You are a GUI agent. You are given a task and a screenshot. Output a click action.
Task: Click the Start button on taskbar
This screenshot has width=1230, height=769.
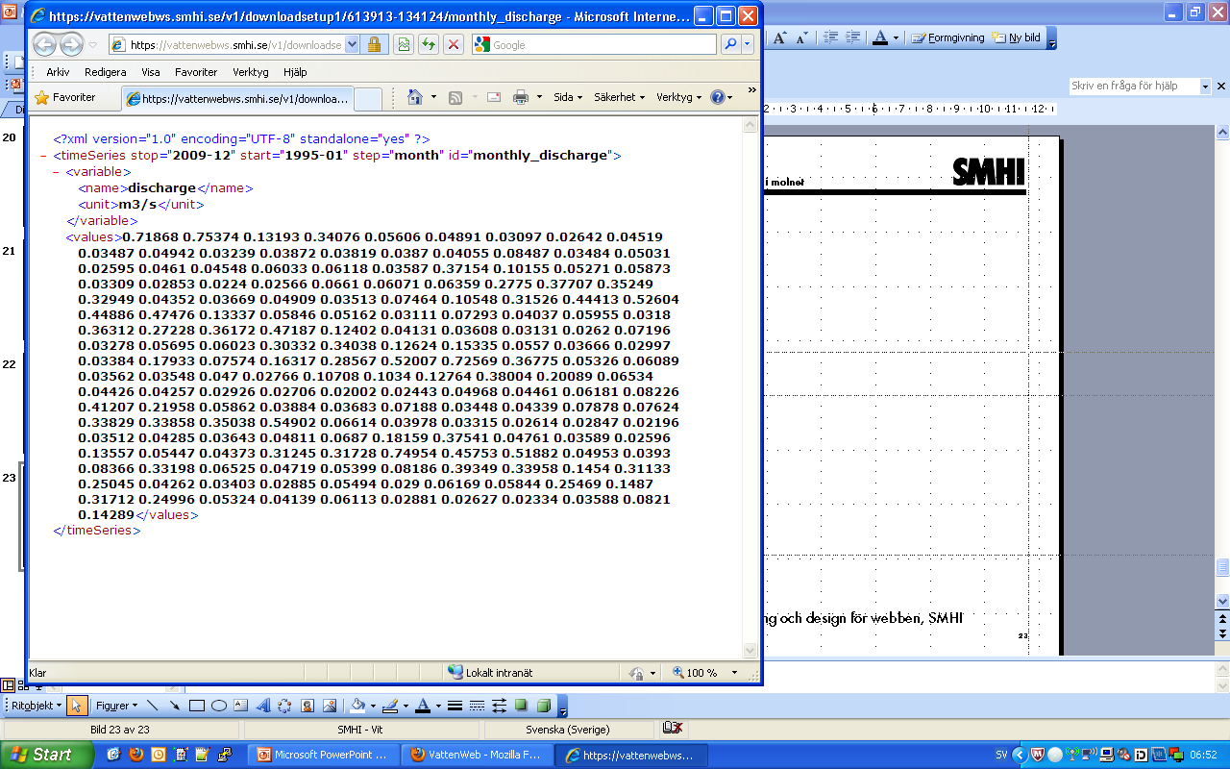click(x=46, y=755)
